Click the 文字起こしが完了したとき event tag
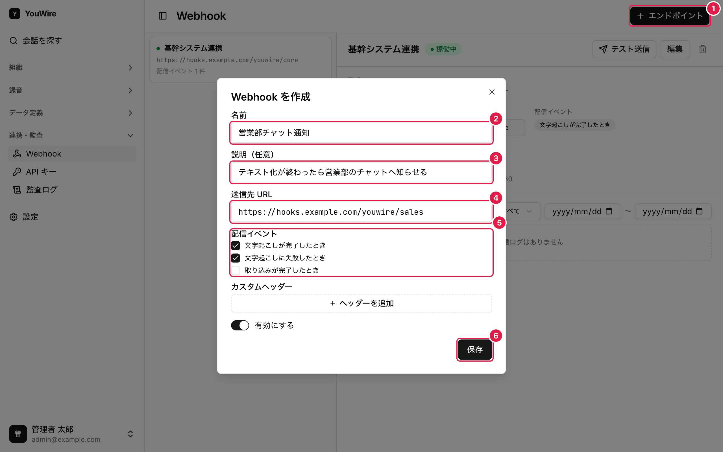 click(574, 125)
